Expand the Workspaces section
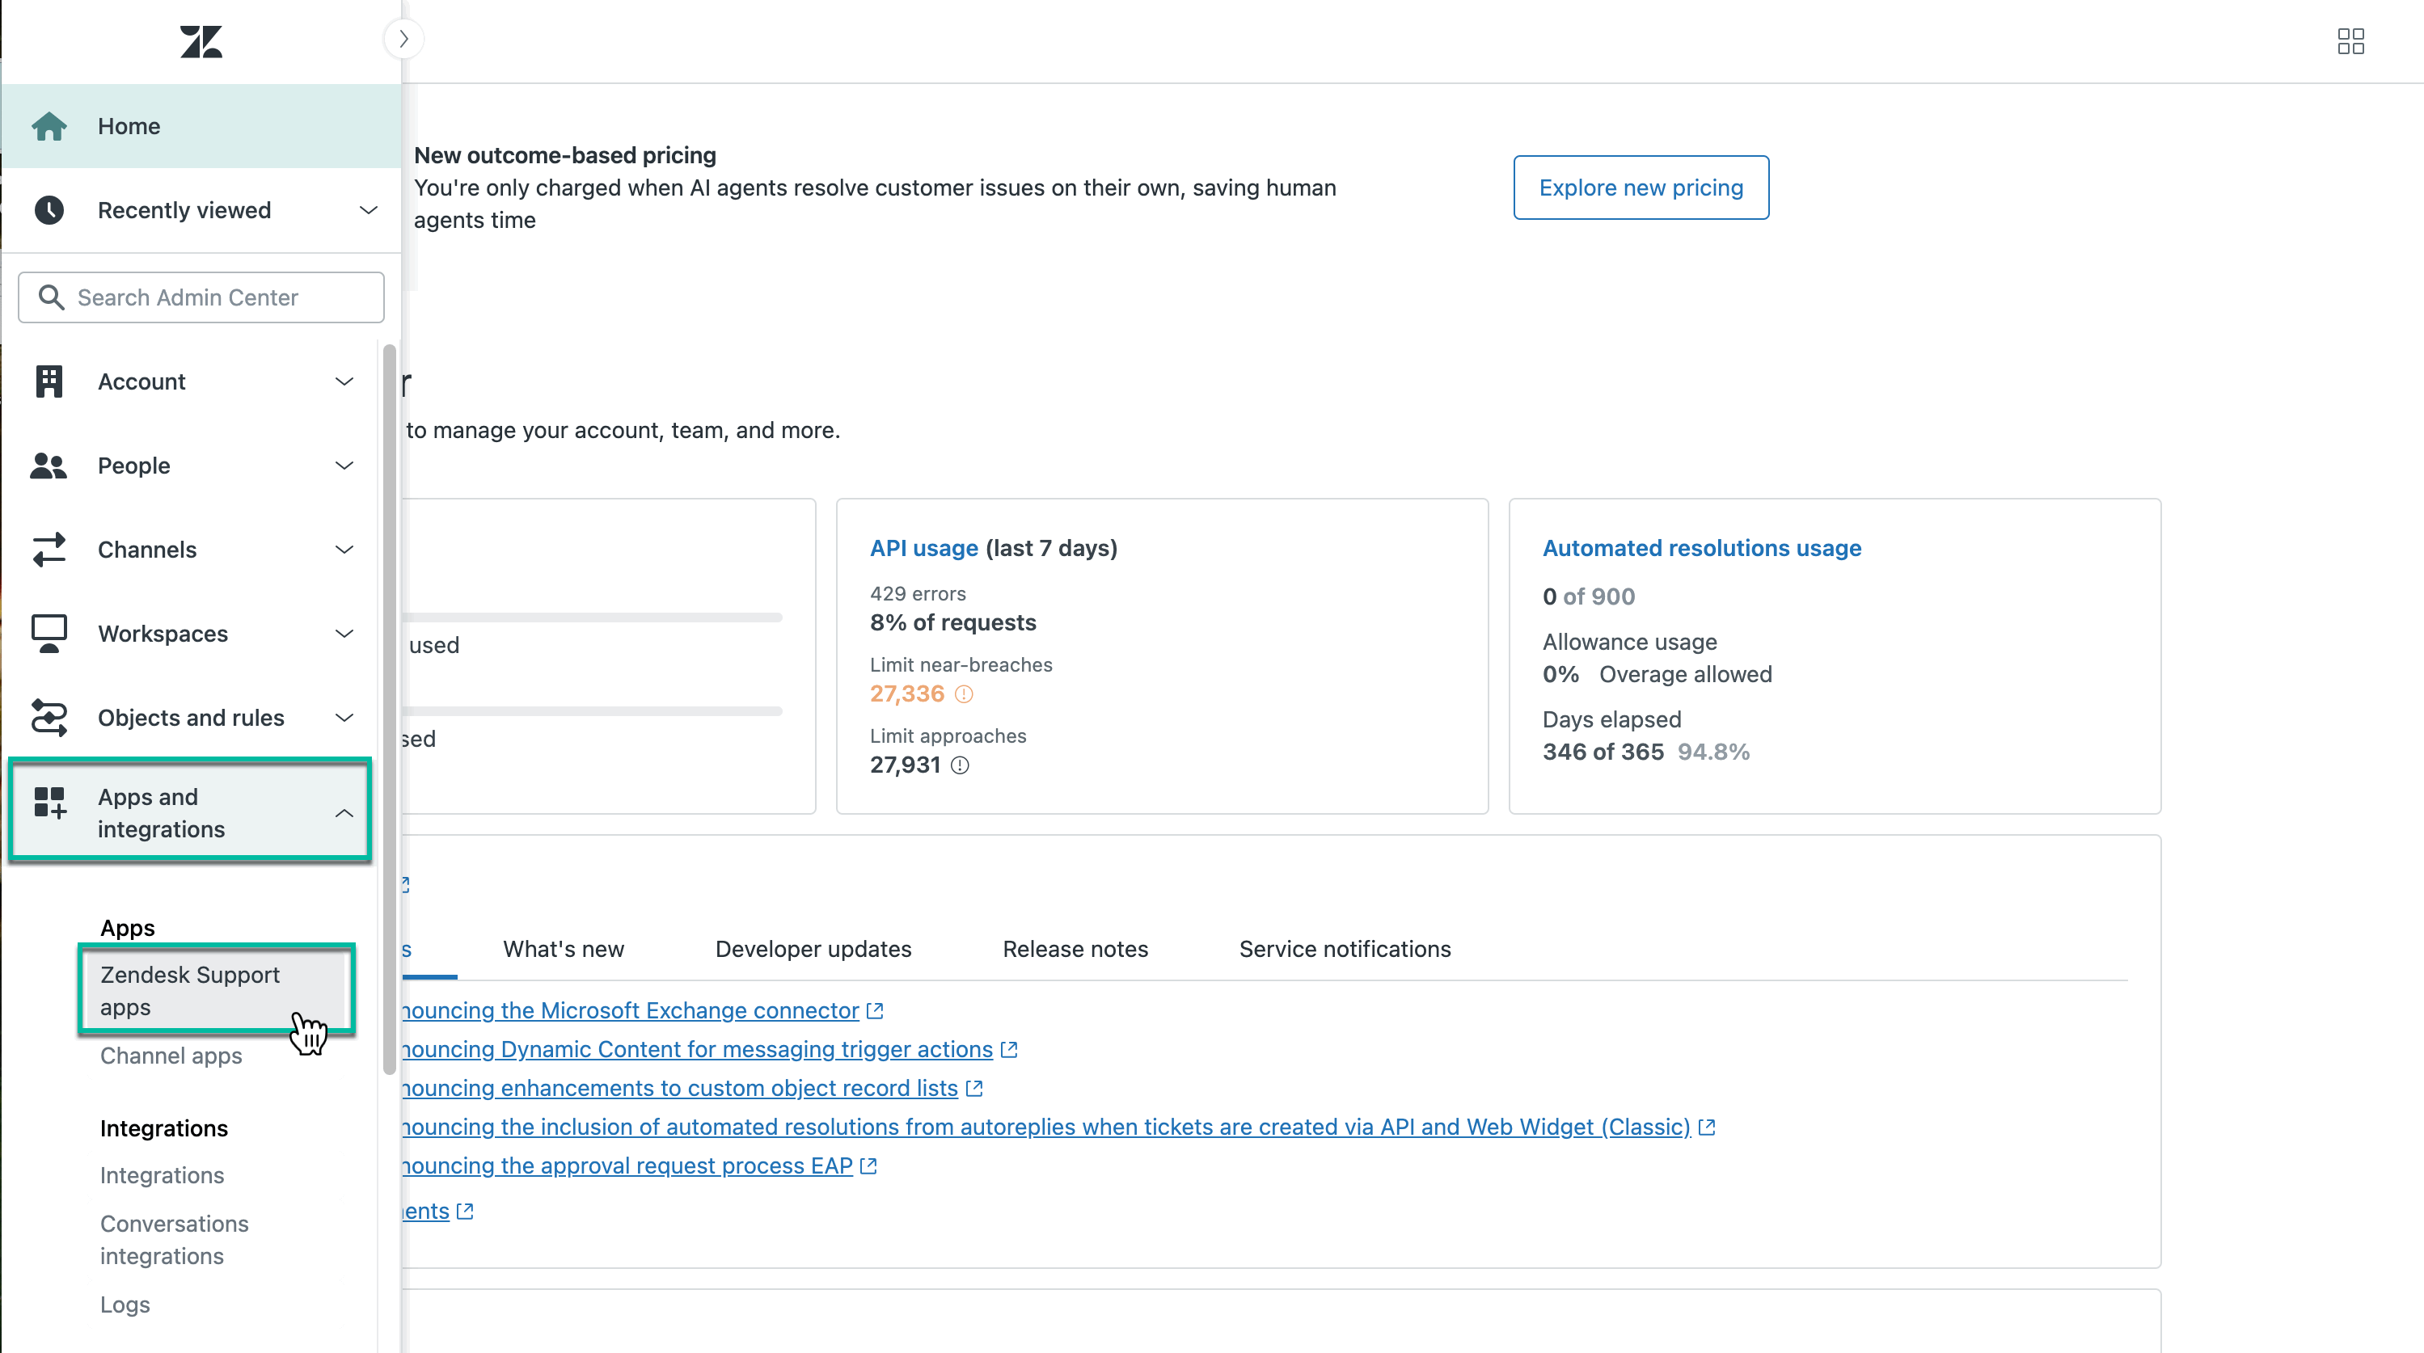This screenshot has width=2424, height=1353. pyautogui.click(x=344, y=633)
